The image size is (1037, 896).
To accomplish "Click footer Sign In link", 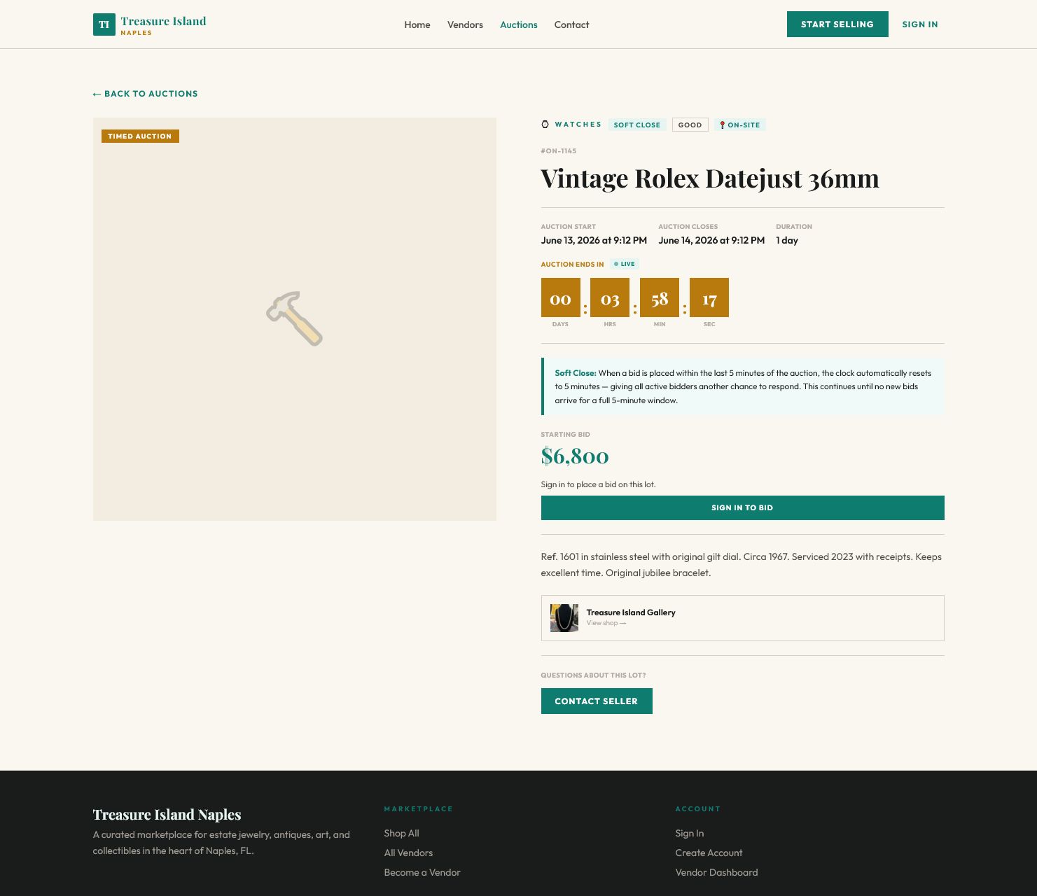I will coord(690,833).
